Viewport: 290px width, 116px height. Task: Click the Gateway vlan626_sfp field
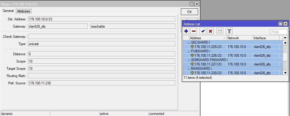[x=58, y=26]
